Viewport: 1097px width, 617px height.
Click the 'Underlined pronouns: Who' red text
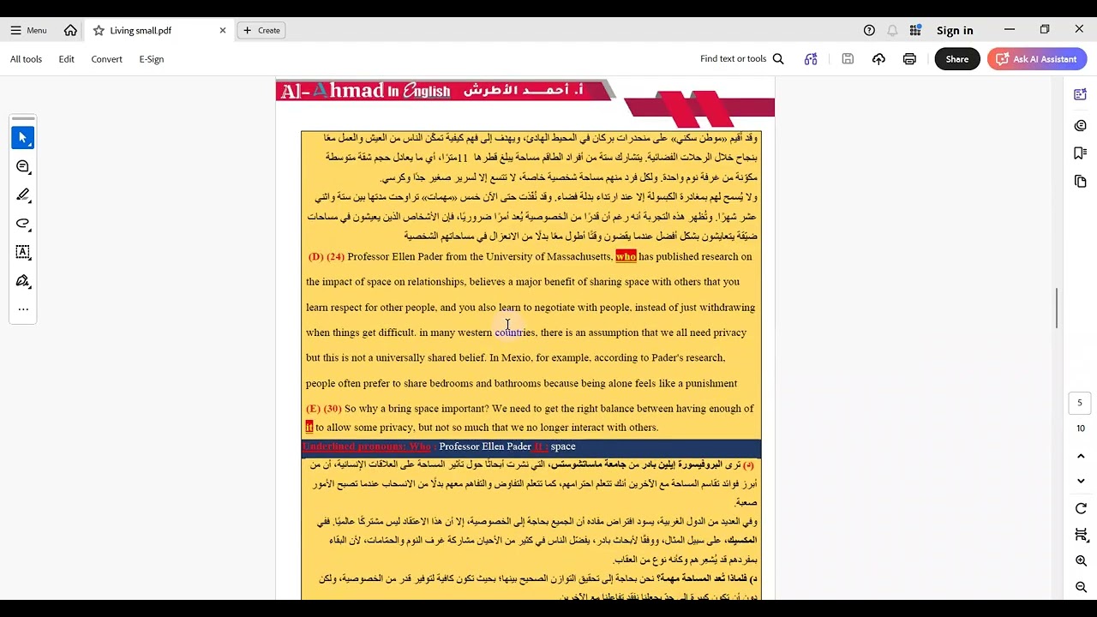pos(367,446)
